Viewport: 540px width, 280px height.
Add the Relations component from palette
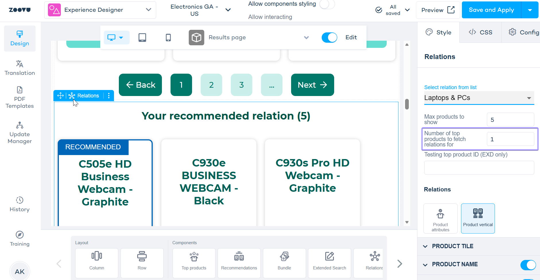pyautogui.click(x=368, y=263)
